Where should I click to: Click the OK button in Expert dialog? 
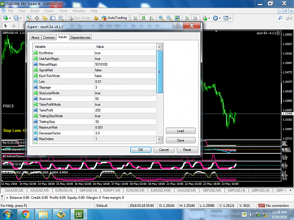point(141,150)
